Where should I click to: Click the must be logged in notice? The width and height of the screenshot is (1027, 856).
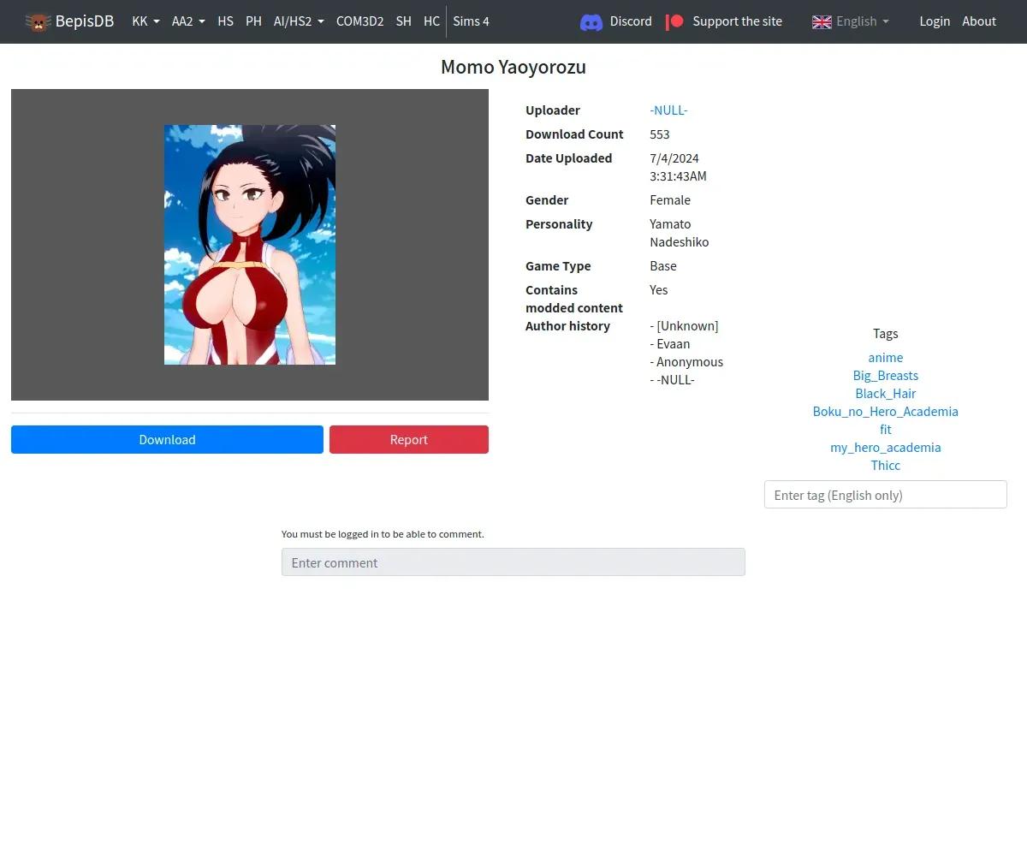point(383,534)
